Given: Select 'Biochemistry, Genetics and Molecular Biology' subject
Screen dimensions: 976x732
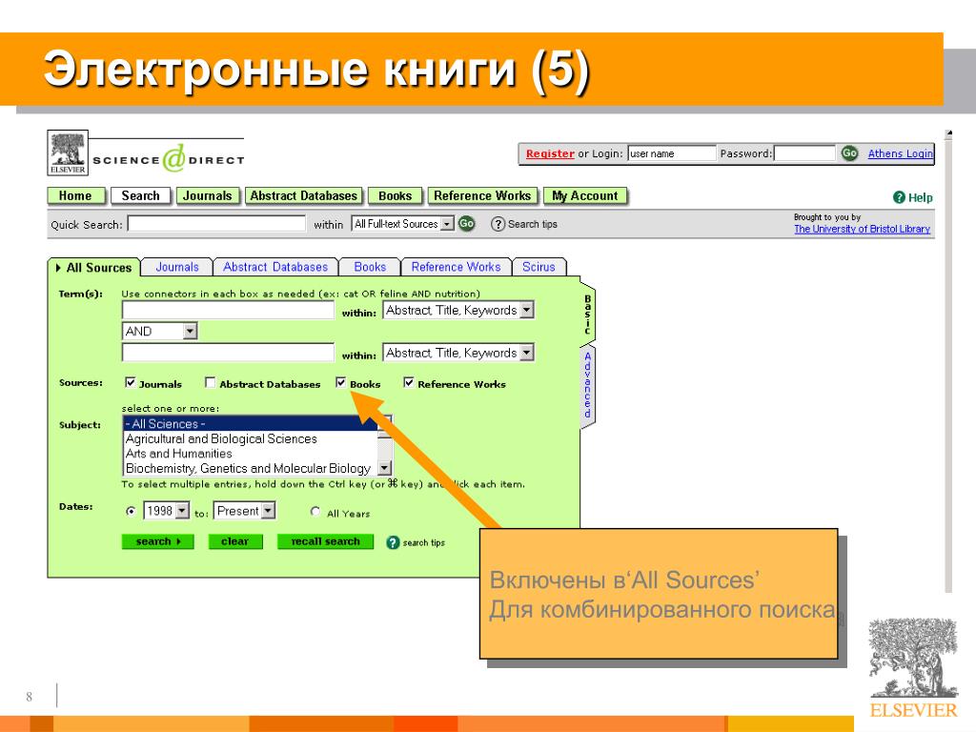Looking at the screenshot, I should [251, 468].
